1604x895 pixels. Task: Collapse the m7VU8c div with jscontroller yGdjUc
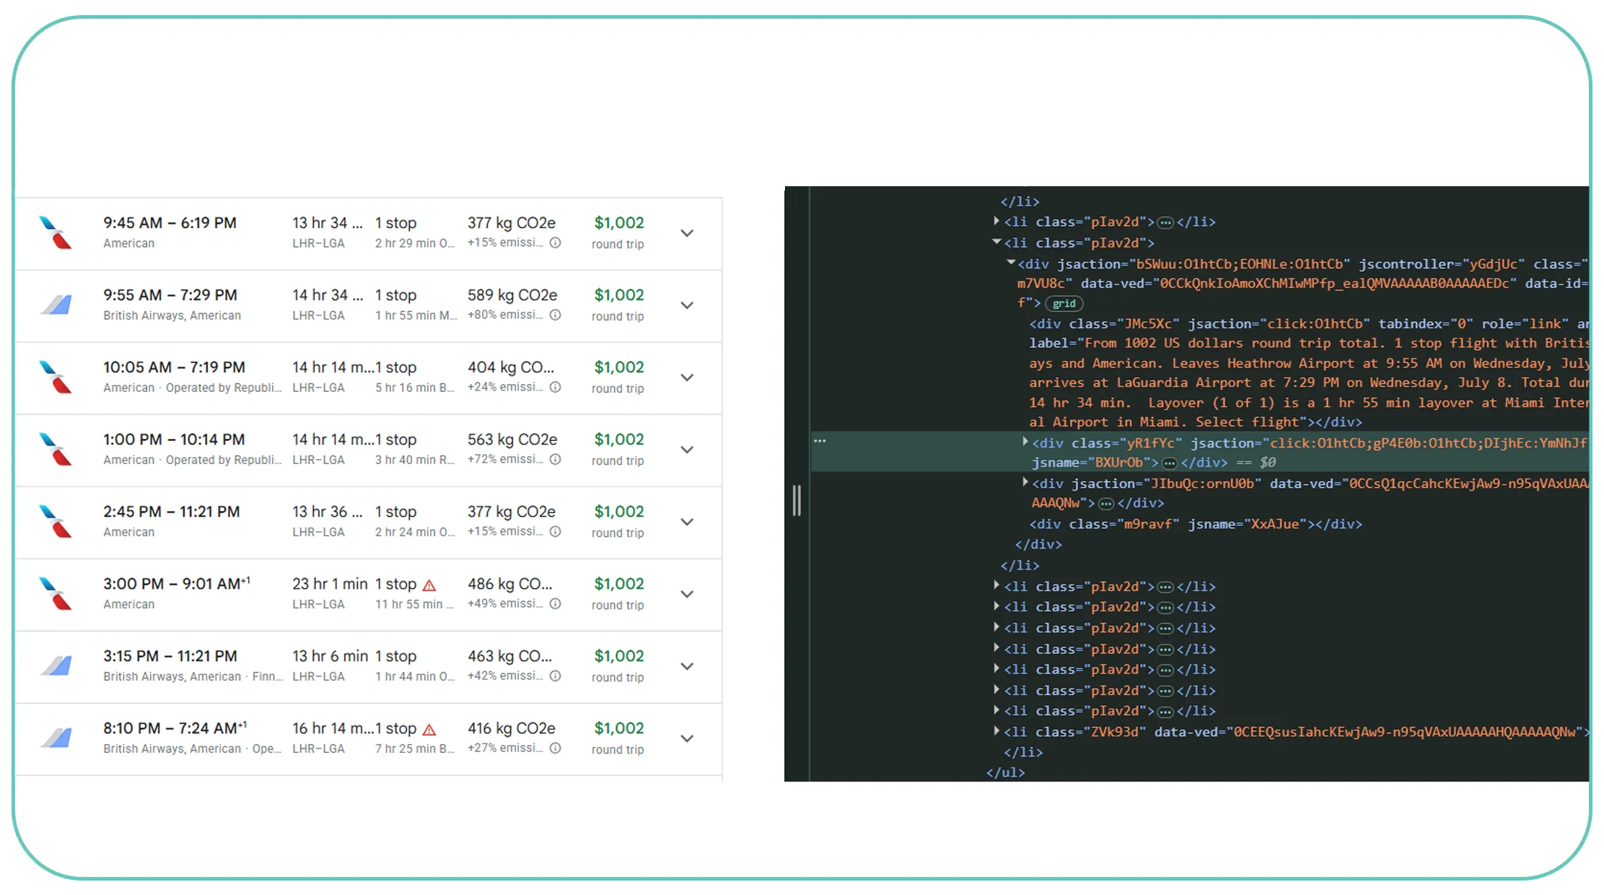coord(1011,263)
